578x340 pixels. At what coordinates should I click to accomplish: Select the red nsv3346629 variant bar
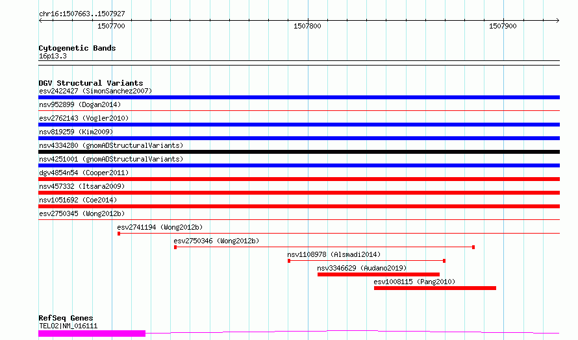click(x=379, y=274)
